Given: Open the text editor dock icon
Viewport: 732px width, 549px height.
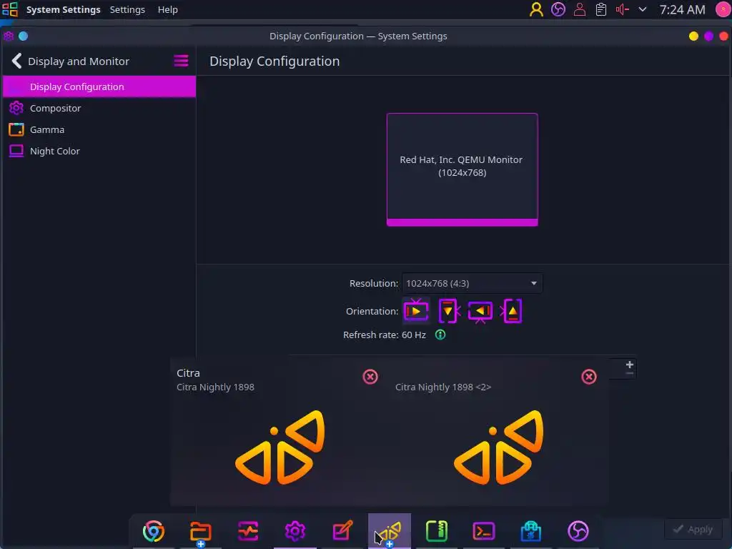Looking at the screenshot, I should click(x=342, y=531).
